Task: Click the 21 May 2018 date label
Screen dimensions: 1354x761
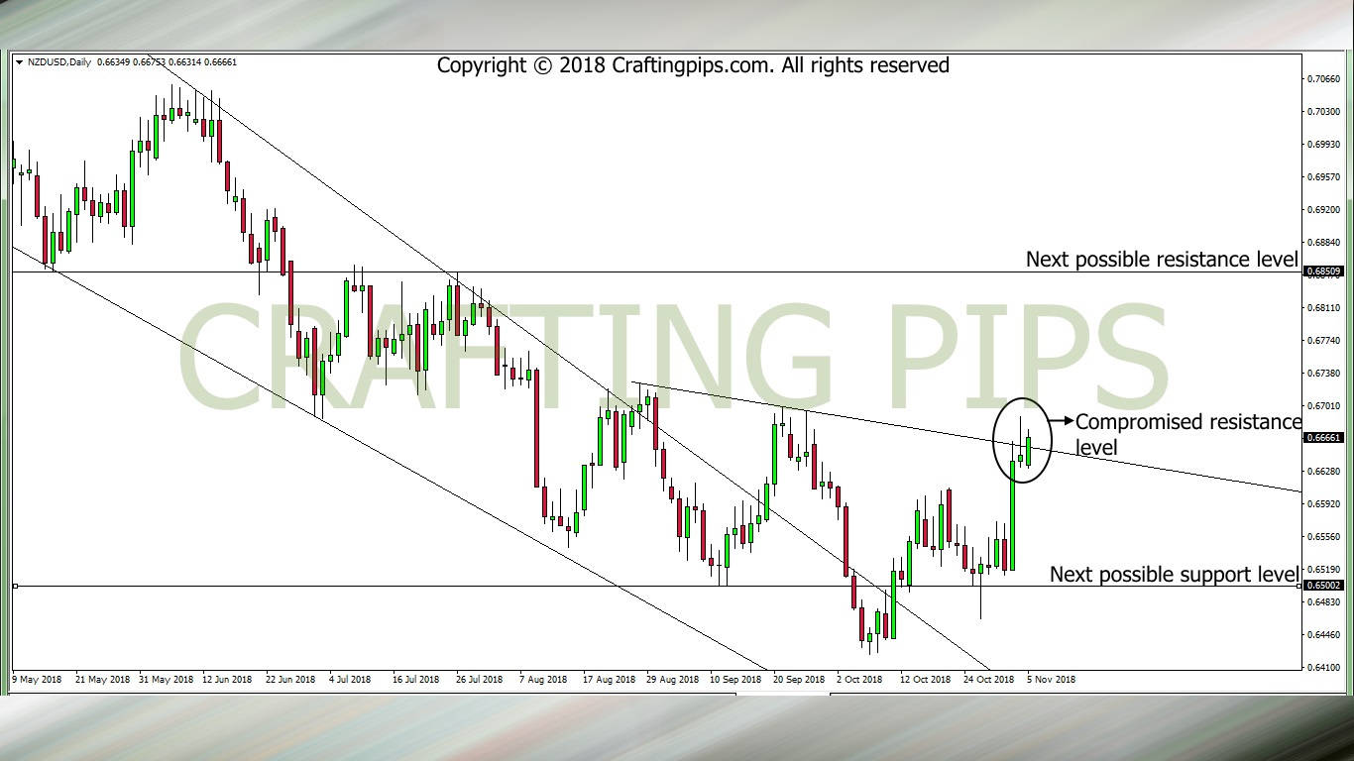Action: pos(102,680)
